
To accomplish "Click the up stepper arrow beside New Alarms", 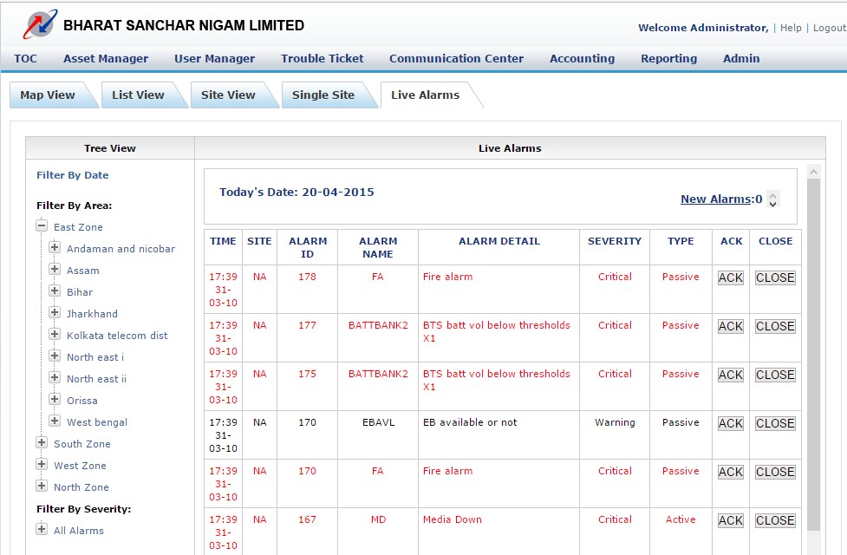I will [x=773, y=196].
